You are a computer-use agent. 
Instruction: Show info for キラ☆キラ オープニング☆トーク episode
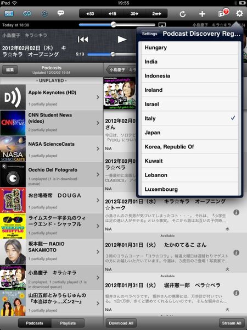click(236, 212)
